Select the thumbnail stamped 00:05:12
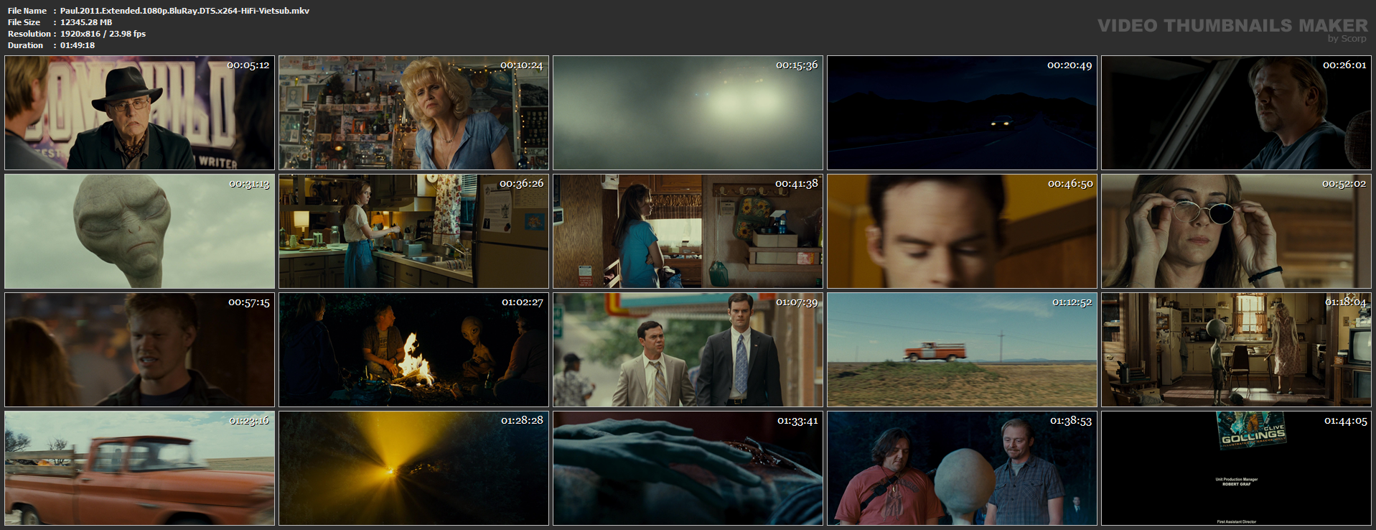This screenshot has width=1376, height=530. point(139,113)
